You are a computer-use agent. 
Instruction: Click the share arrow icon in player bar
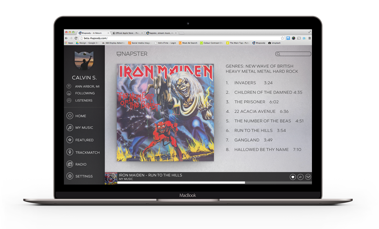[300, 177]
